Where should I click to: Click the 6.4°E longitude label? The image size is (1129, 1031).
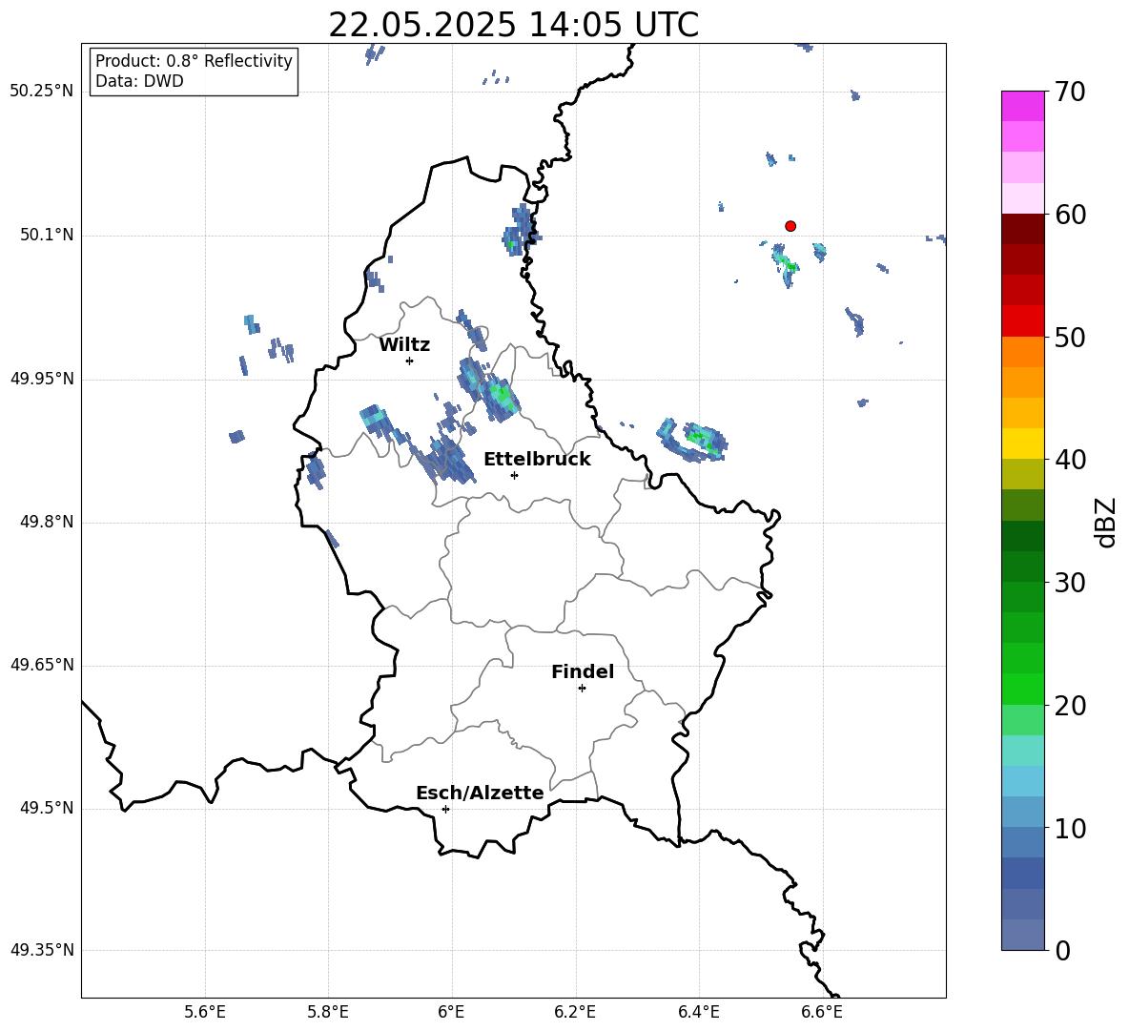[x=698, y=1012]
